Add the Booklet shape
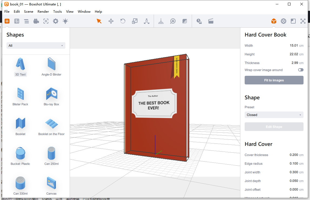Screen dimensions: 310x200 click(x=20, y=126)
